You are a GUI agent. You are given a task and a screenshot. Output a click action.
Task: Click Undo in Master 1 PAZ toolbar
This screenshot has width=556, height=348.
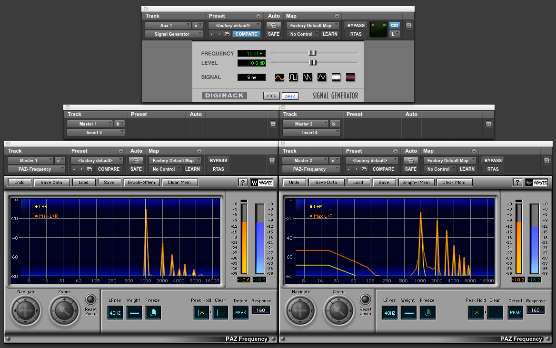(20, 183)
